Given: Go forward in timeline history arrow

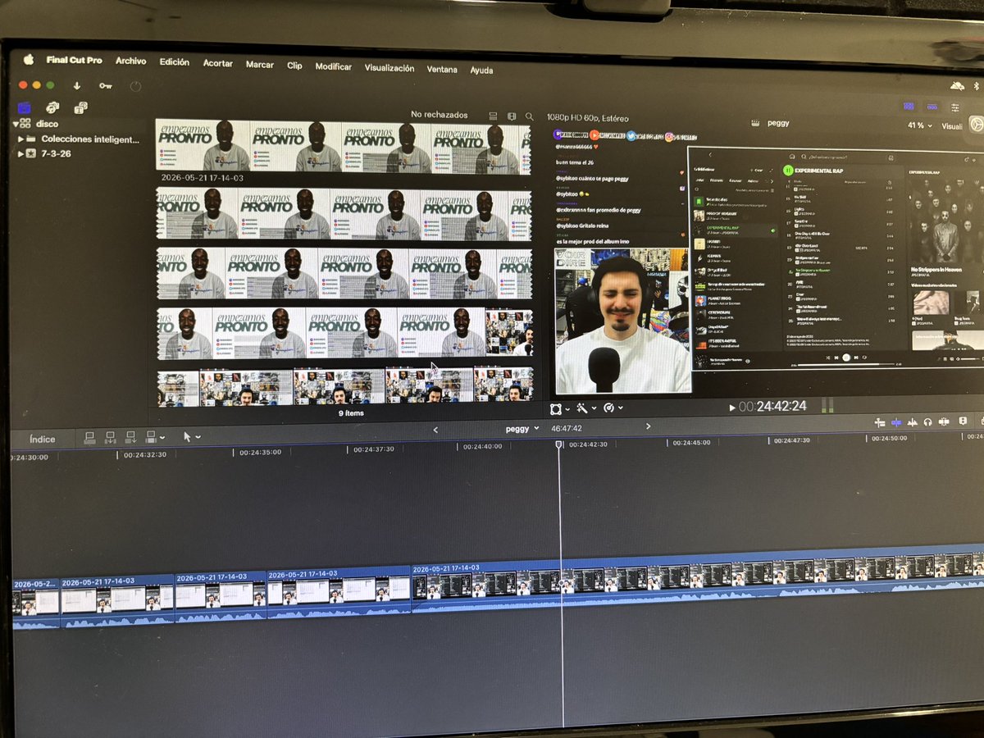Looking at the screenshot, I should coord(648,426).
